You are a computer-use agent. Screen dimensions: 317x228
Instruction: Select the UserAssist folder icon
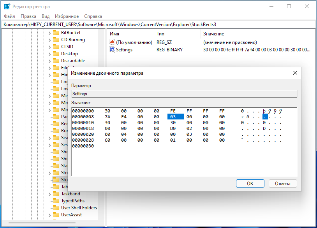click(x=56, y=215)
